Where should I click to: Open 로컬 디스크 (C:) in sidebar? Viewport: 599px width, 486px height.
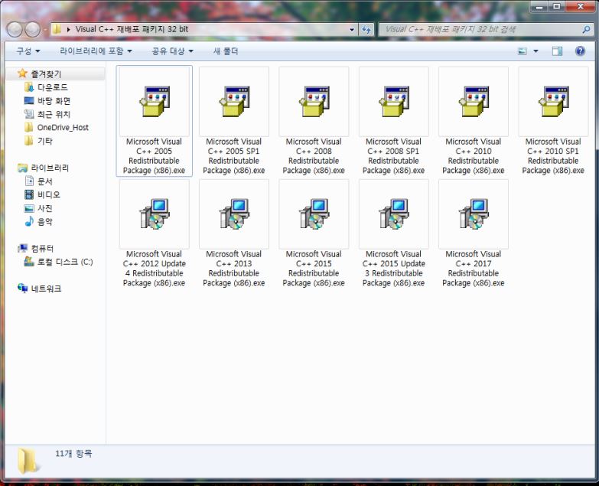click(65, 262)
